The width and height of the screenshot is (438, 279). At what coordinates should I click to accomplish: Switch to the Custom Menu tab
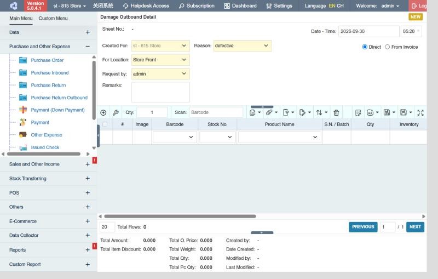pyautogui.click(x=53, y=19)
